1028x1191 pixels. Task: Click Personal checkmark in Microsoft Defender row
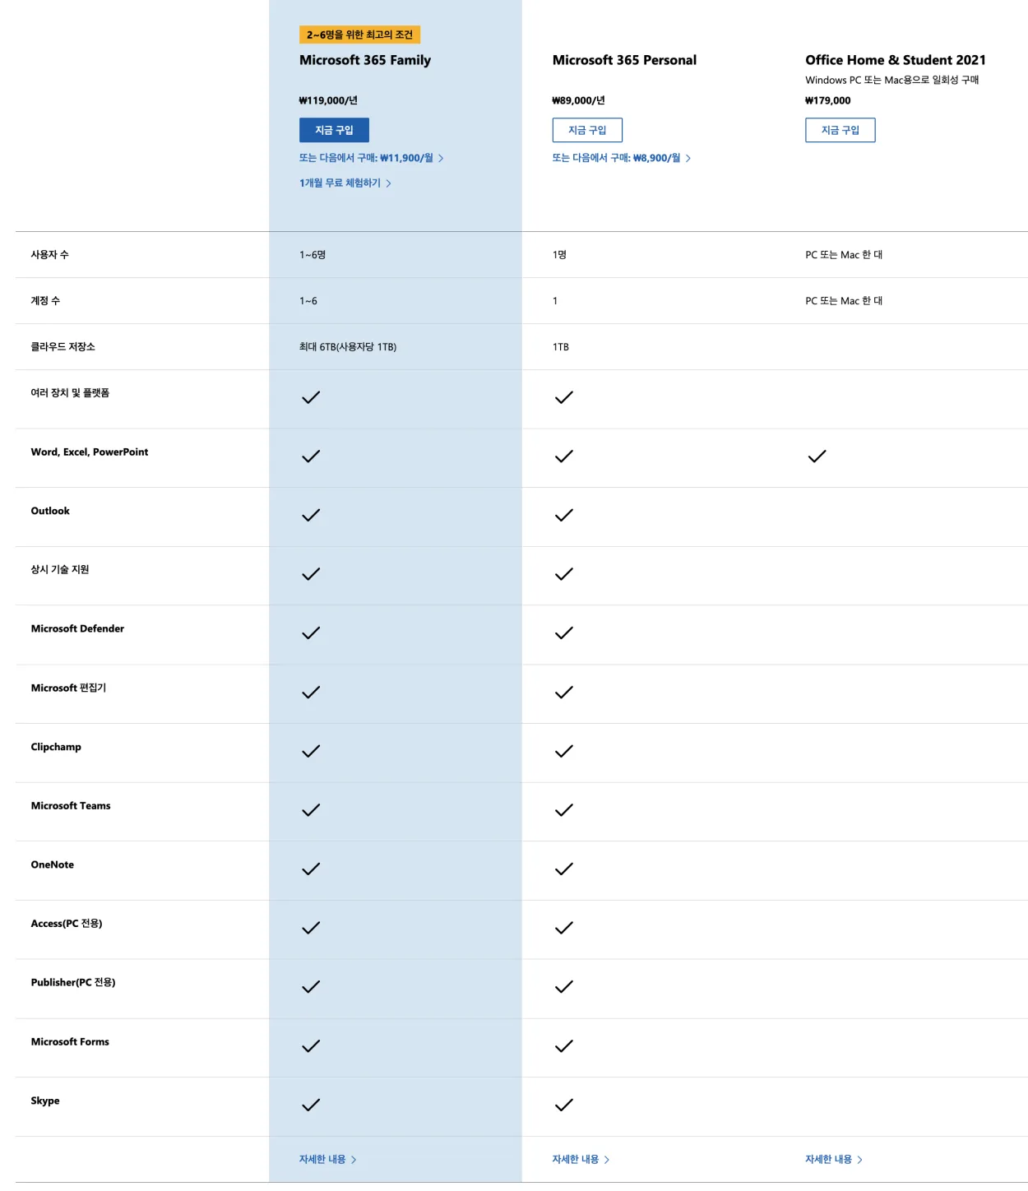564,633
